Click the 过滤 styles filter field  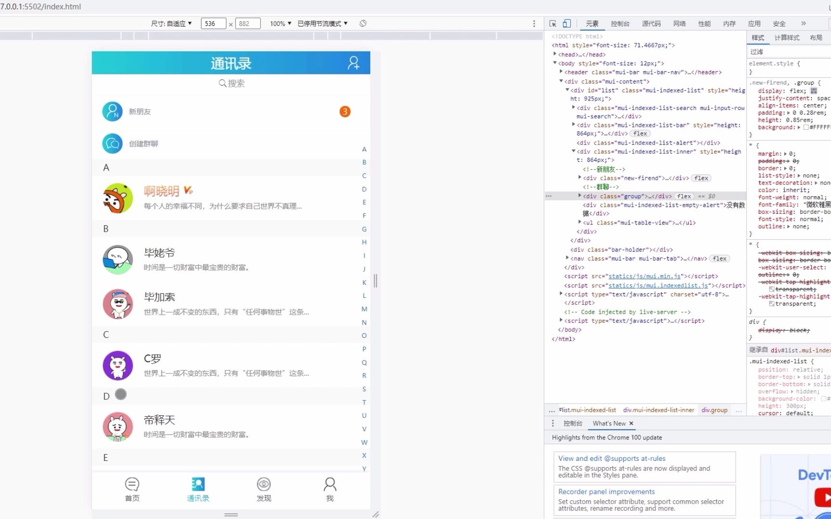click(789, 52)
